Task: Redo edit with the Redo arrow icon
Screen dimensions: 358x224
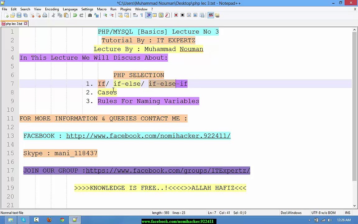Action: (81, 15)
